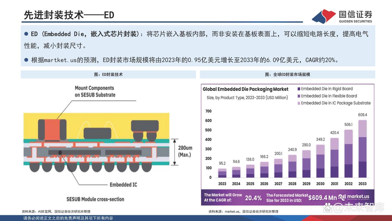Click the Embedded Die in IC Package Substrate swatch
The image size is (392, 221).
299,103
